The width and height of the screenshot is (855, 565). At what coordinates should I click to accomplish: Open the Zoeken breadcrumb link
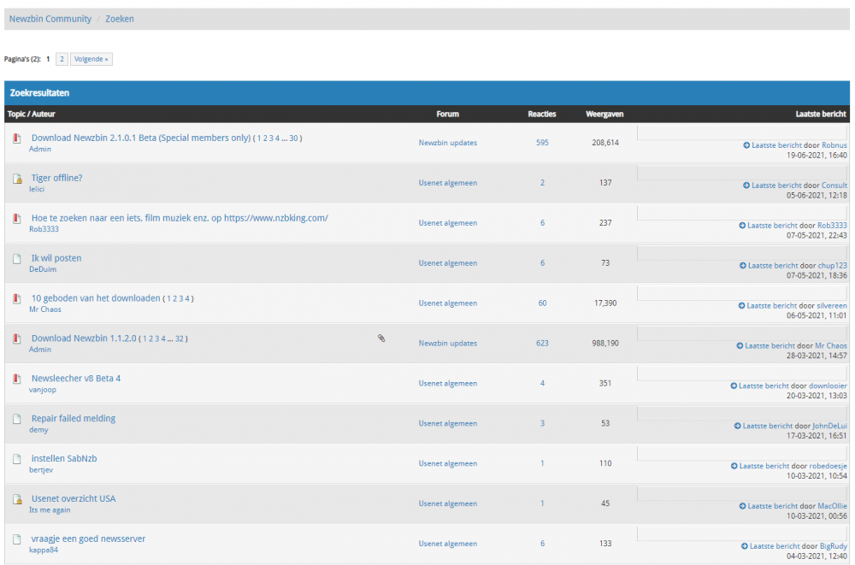(120, 19)
